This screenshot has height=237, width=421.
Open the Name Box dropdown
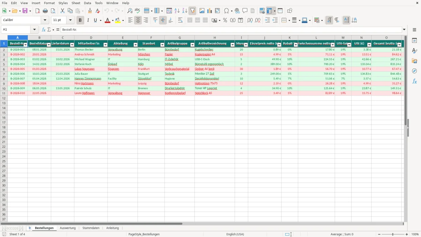pyautogui.click(x=34, y=30)
